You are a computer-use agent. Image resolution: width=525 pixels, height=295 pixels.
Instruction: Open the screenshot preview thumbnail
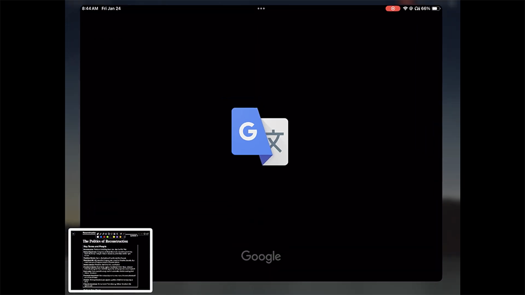[110, 260]
